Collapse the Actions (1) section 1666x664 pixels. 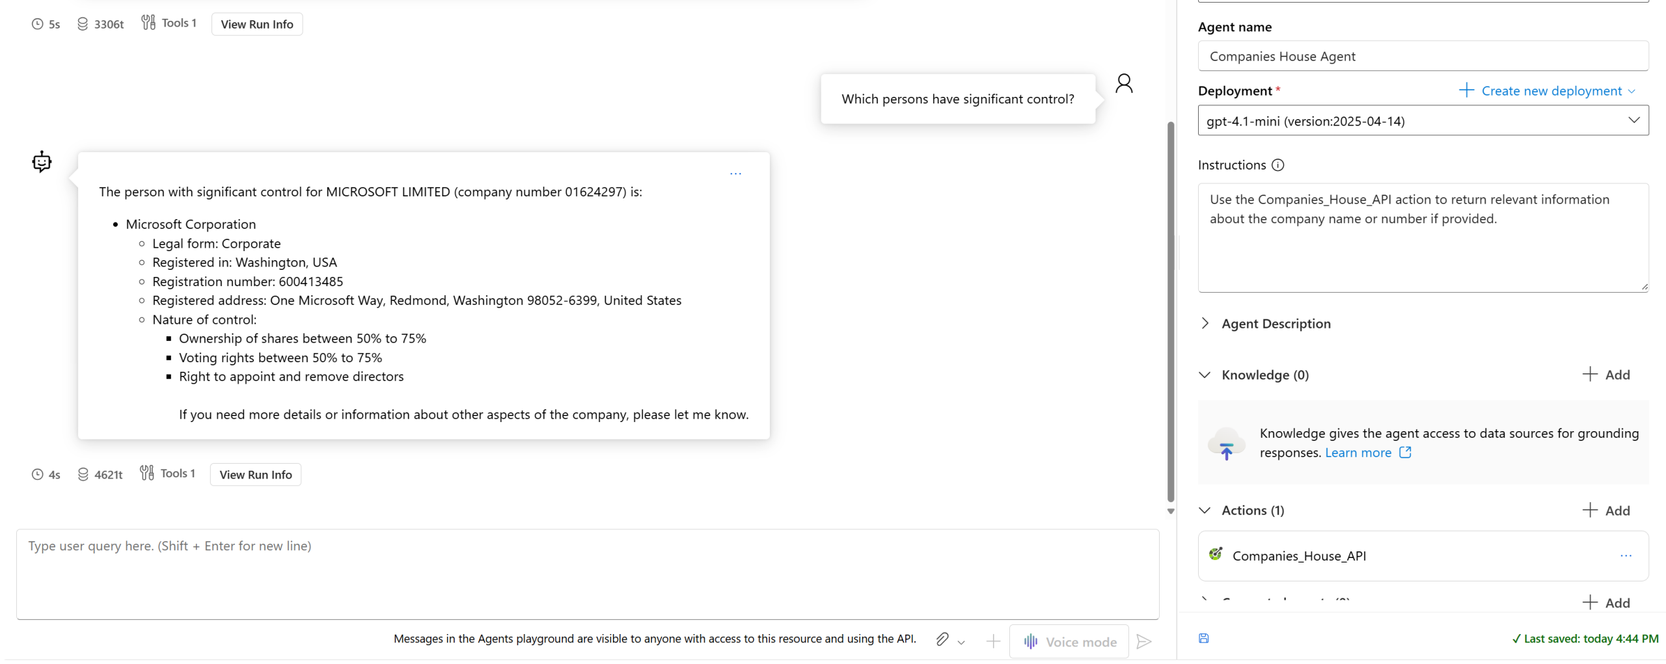point(1205,510)
